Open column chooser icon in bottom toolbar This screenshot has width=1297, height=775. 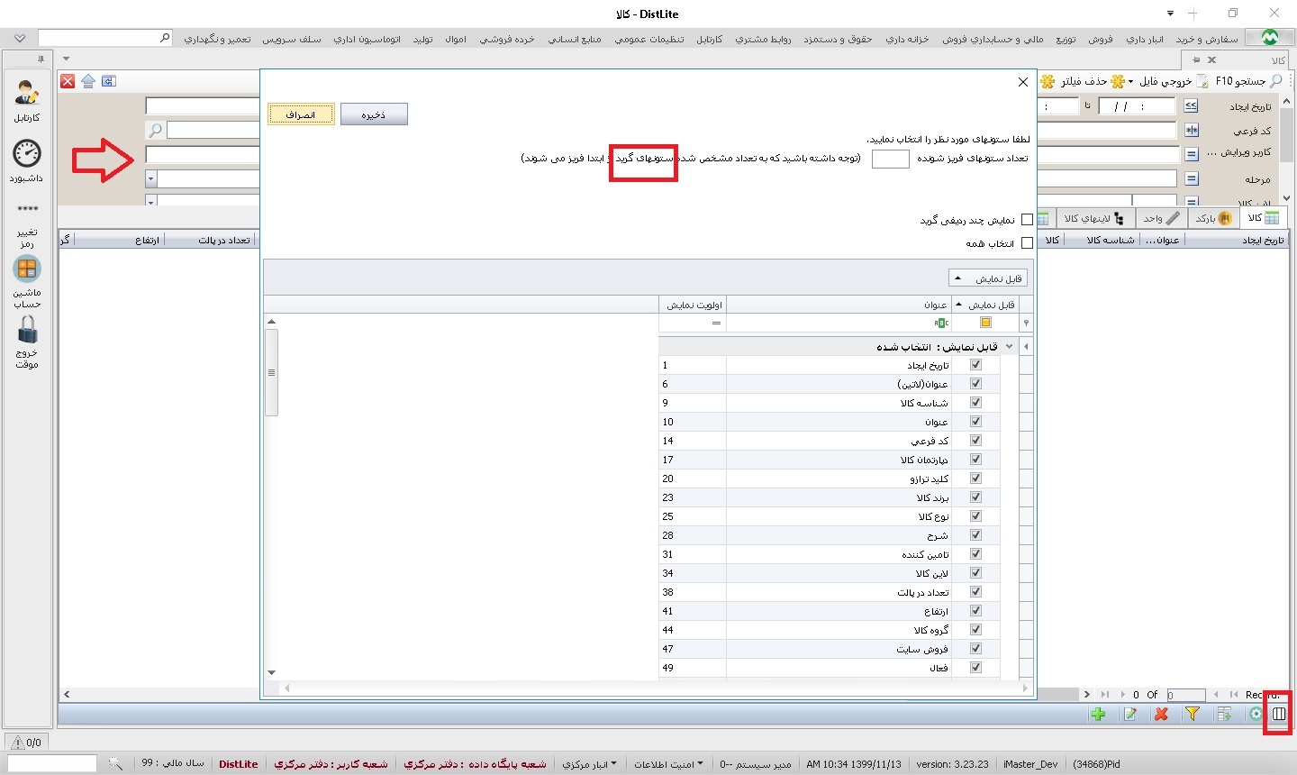[x=1278, y=715]
